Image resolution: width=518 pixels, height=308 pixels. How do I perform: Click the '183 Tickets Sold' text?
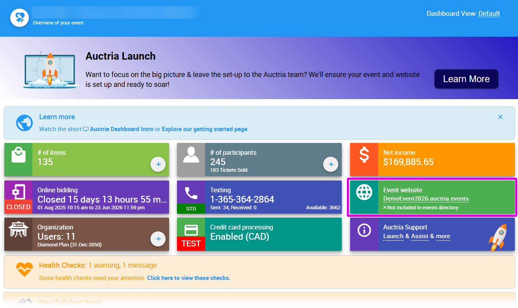[x=229, y=170]
